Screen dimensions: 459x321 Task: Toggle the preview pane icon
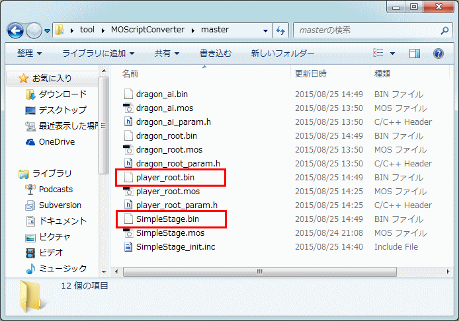(x=415, y=54)
